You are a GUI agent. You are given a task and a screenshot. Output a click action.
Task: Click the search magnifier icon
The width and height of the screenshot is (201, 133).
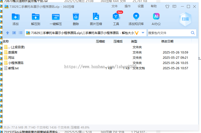[193, 33]
